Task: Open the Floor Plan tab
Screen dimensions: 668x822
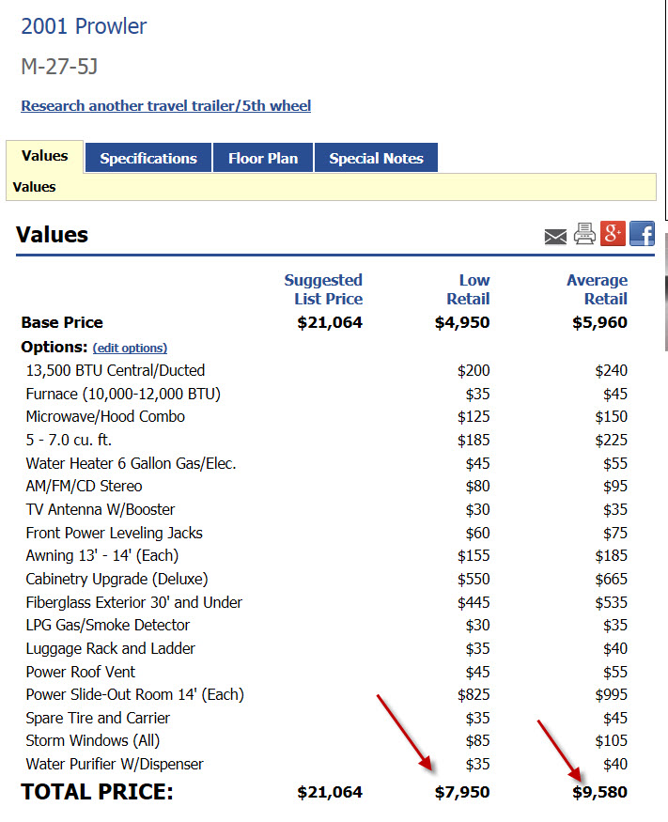Action: [263, 158]
